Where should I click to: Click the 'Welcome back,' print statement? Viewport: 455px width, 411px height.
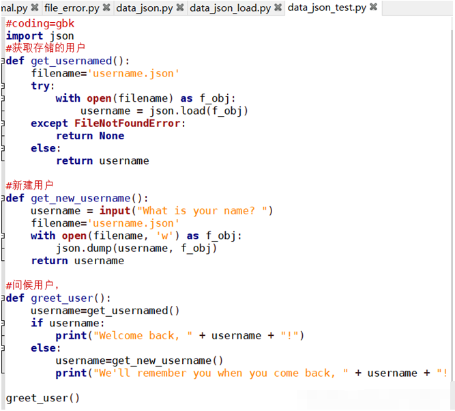[180, 336]
